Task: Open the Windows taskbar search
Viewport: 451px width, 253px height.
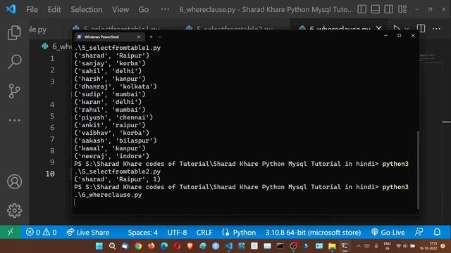Action: pyautogui.click(x=112, y=246)
